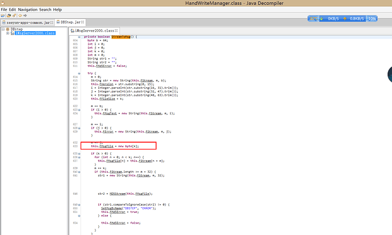Viewport: 392px width, 235px height.
Task: Go back with yellow left arrow
Action: coord(20,15)
